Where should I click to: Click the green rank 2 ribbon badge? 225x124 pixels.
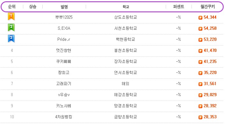coord(11,28)
